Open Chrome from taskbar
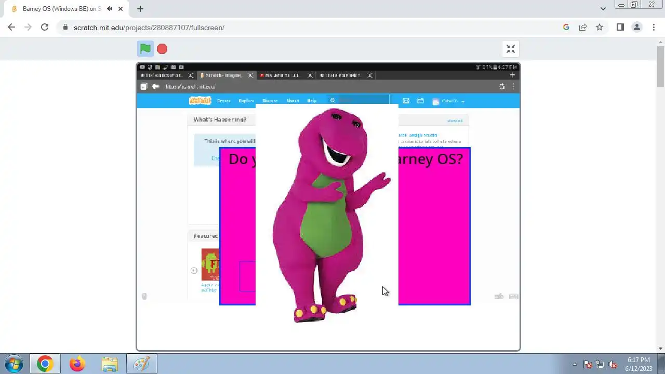Image resolution: width=665 pixels, height=374 pixels. [x=45, y=364]
